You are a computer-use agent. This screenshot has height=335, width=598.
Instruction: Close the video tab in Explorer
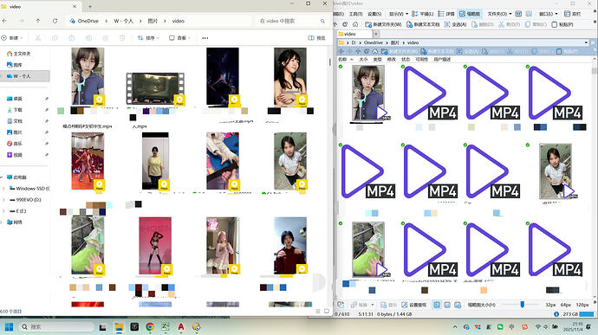click(x=75, y=6)
